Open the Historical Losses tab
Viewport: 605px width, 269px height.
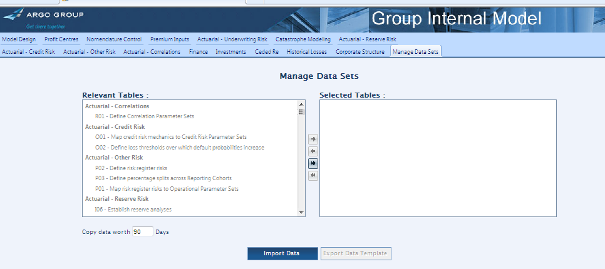pos(307,52)
